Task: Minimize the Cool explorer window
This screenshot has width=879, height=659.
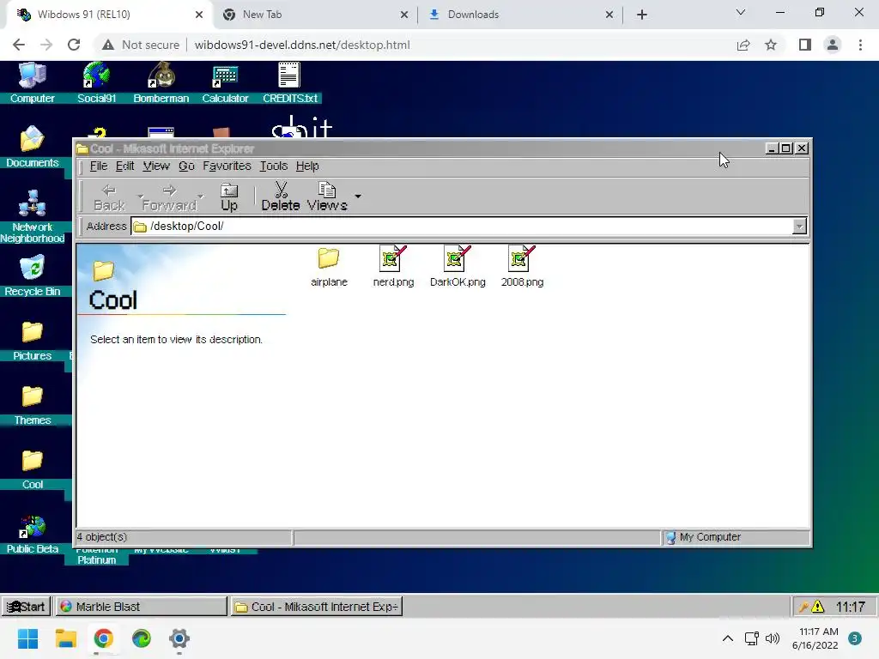Action: pos(772,148)
